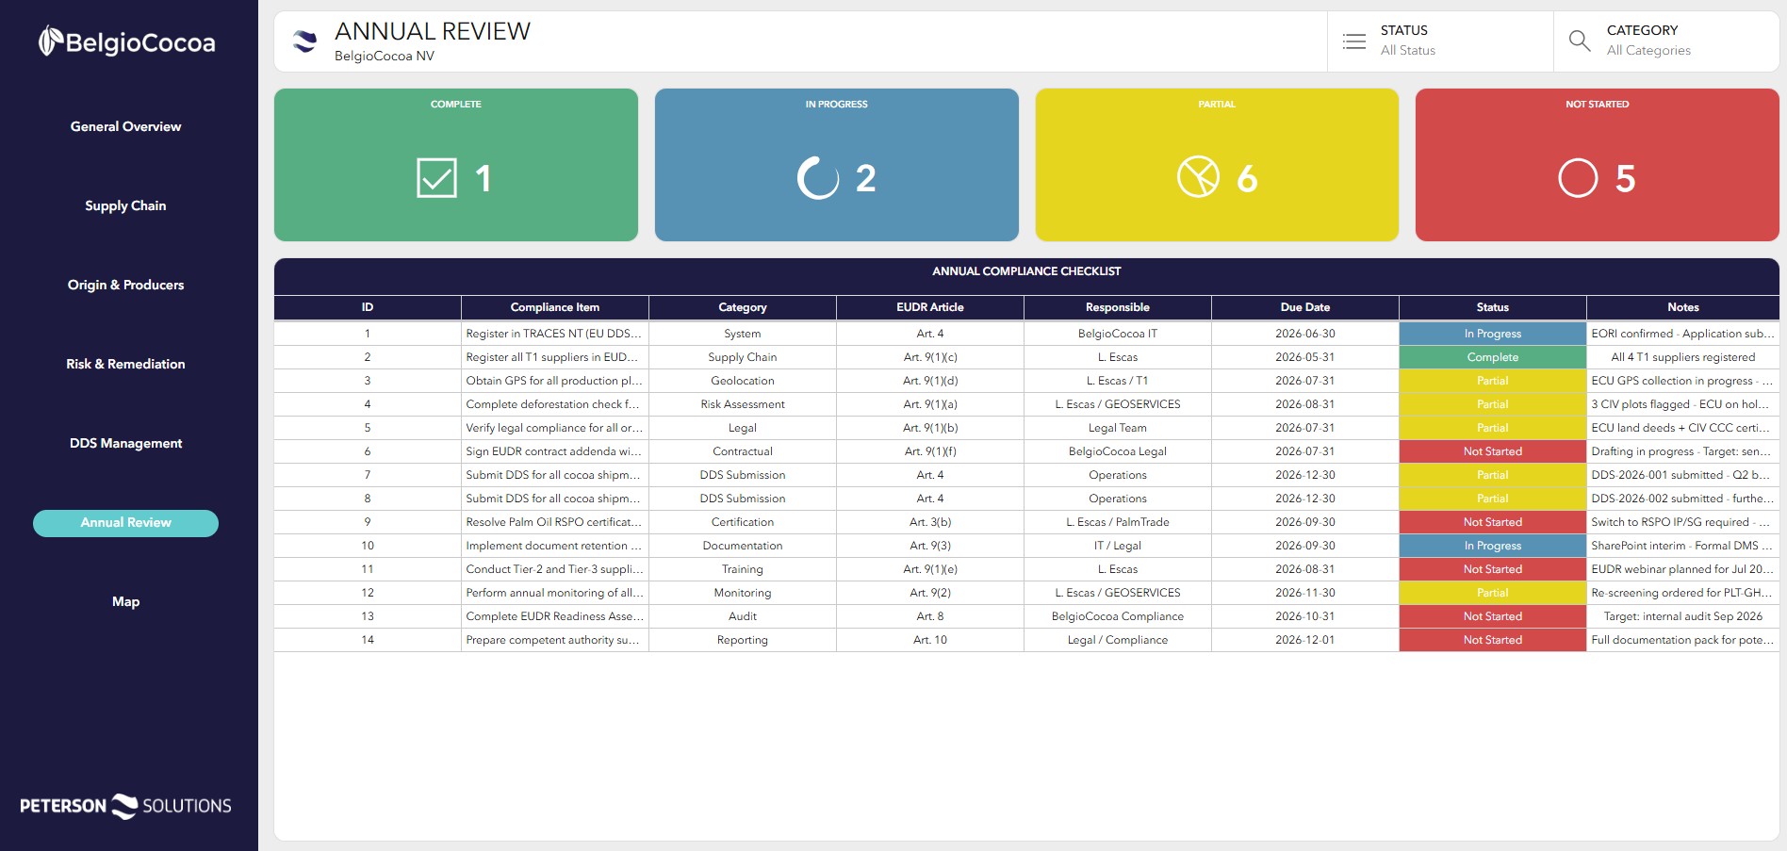Click the empty circle icon in Not Started card
Viewport: 1787px width, 851px height.
[1578, 177]
